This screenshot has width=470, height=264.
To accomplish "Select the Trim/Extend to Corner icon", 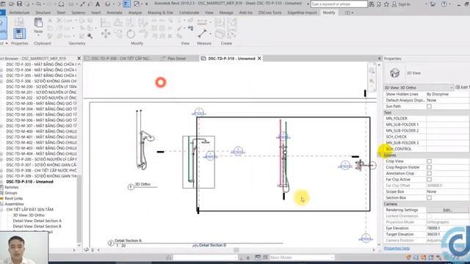I will click(x=143, y=34).
